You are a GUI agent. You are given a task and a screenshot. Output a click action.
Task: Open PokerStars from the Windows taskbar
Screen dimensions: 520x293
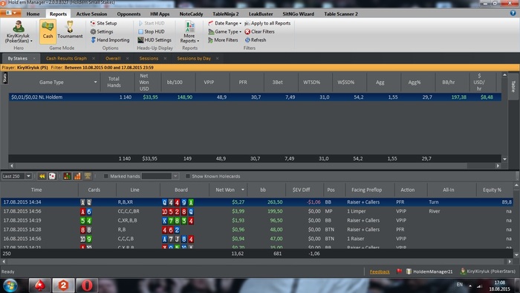coord(40,286)
